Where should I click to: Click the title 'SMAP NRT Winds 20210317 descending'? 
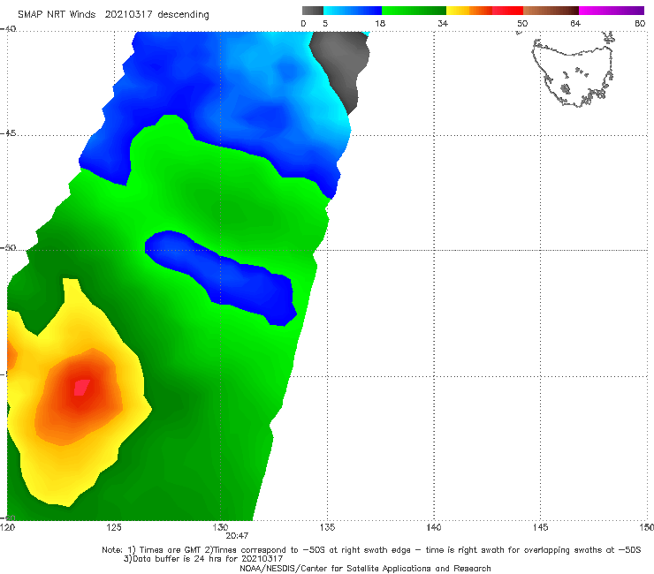(113, 15)
